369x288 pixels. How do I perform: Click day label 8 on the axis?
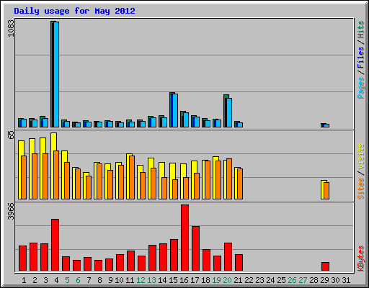pyautogui.click(x=99, y=280)
